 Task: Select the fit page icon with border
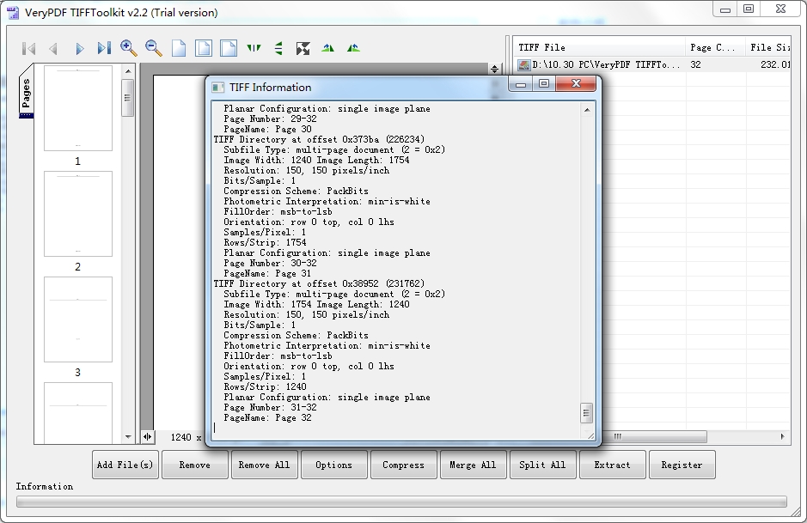point(204,48)
